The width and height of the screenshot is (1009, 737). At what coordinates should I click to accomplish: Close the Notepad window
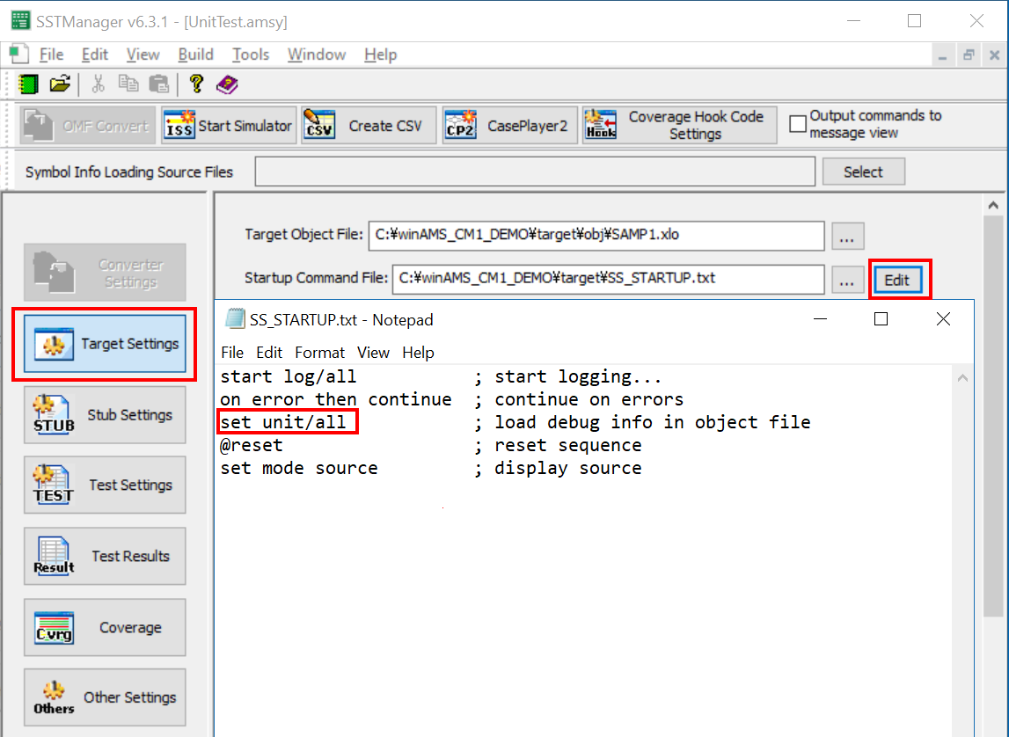point(943,319)
